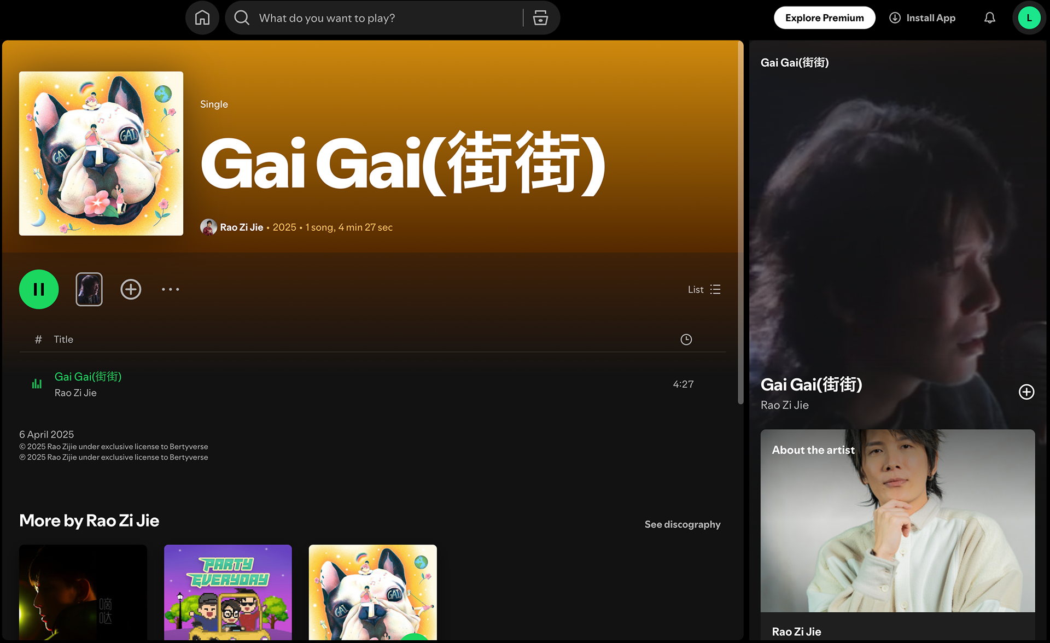This screenshot has height=643, width=1050.
Task: Click the search magnifier icon
Action: click(x=242, y=18)
